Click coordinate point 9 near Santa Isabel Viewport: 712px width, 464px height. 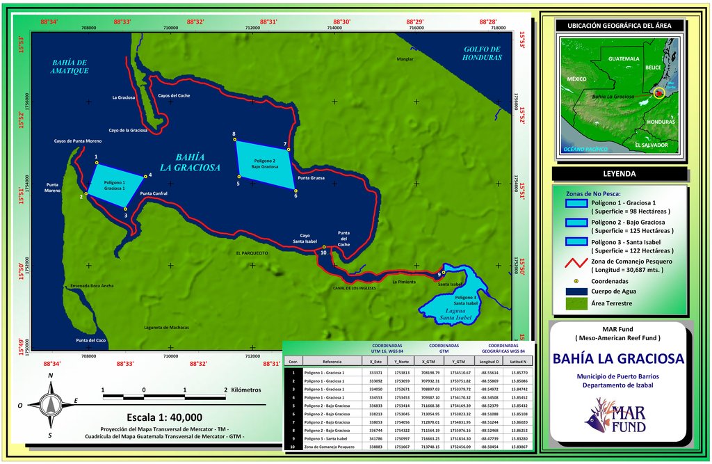(442, 273)
